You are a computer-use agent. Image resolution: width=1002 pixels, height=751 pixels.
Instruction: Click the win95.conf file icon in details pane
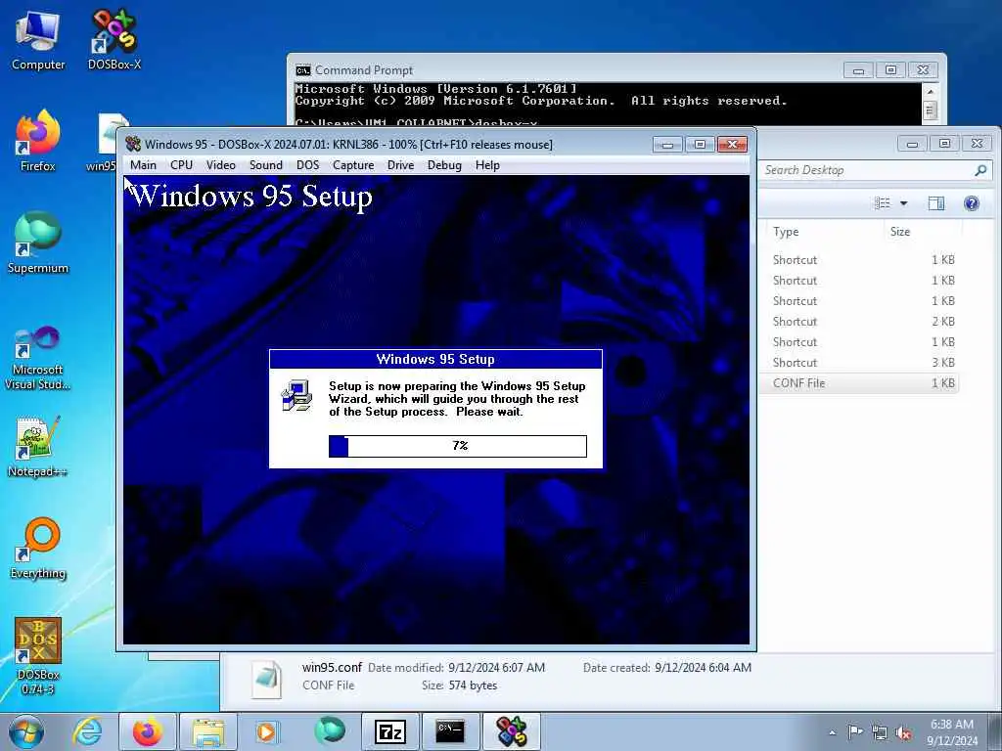tap(266, 680)
